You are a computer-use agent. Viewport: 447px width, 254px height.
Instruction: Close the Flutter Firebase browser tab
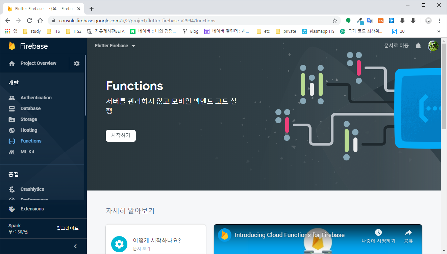[x=79, y=9]
